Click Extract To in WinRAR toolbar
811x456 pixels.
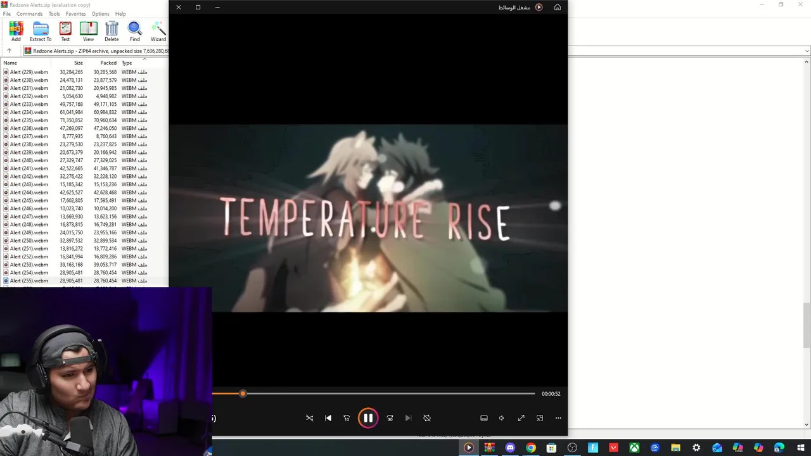point(41,32)
